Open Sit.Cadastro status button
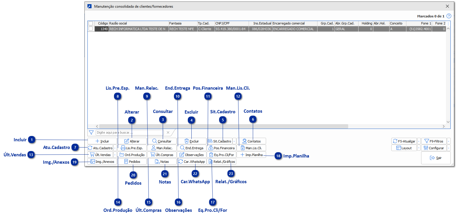Viewport: 461px width, 218px height. pos(220,141)
